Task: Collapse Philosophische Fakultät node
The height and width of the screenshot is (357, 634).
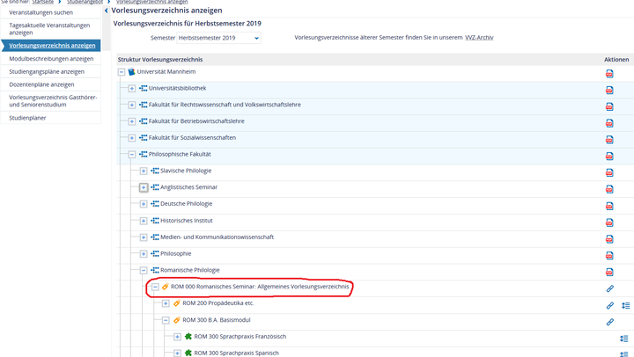Action: tap(132, 155)
